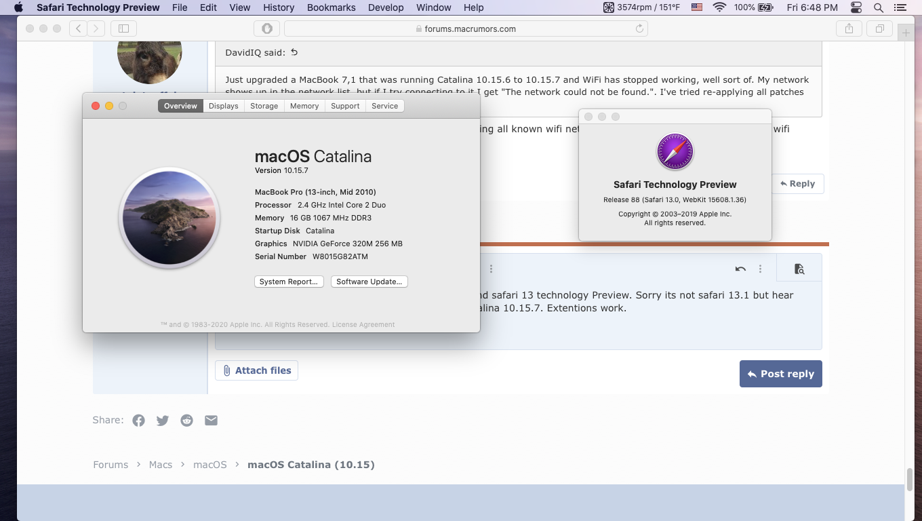Image resolution: width=922 pixels, height=521 pixels.
Task: Open the US flag input source menu
Action: coord(697,7)
